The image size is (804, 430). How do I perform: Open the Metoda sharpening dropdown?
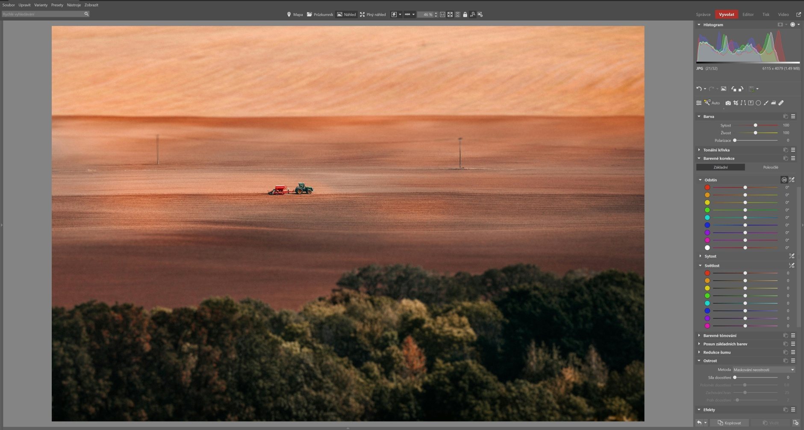point(763,370)
